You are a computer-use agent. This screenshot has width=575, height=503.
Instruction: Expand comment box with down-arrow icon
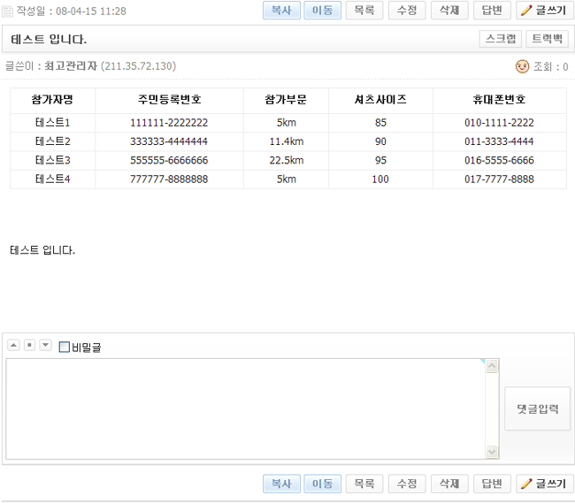tap(45, 345)
